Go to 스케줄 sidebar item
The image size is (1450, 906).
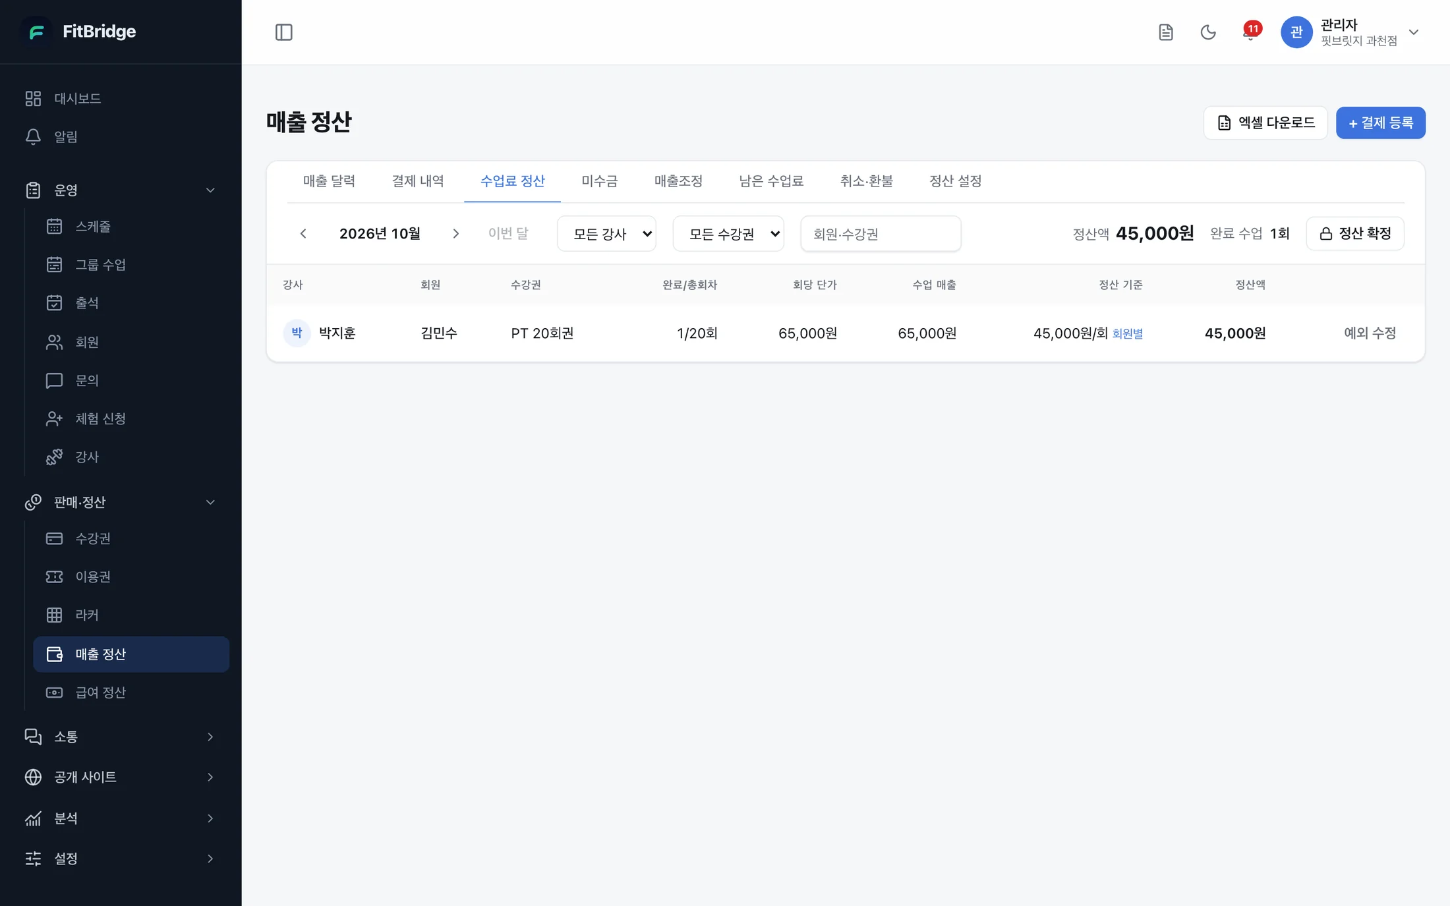[131, 226]
